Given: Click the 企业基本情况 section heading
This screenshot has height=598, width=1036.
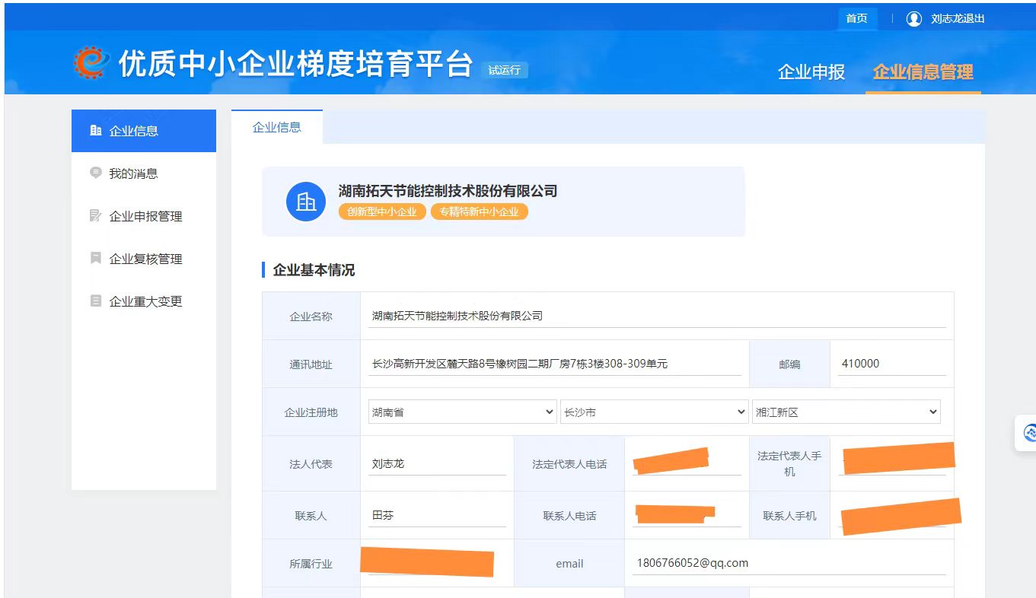Looking at the screenshot, I should (x=314, y=270).
